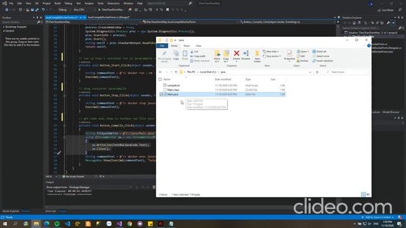
Task: Open the Copy to dropdown in Explorer
Action: [x=226, y=56]
